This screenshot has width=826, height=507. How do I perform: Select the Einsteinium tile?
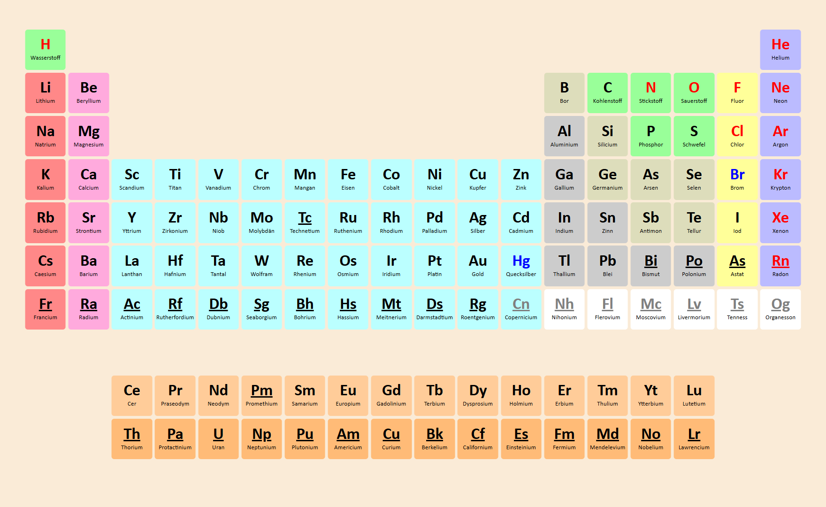[521, 439]
